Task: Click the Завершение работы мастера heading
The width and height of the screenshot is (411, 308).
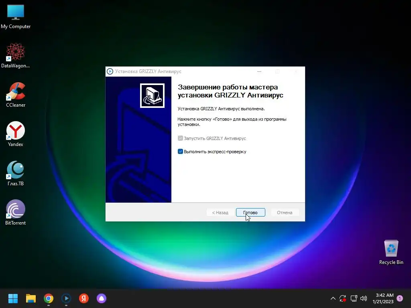Action: click(230, 91)
